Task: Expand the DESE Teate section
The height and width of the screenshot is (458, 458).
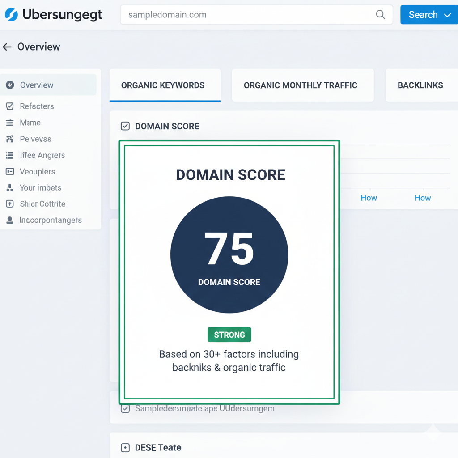Action: click(x=125, y=448)
